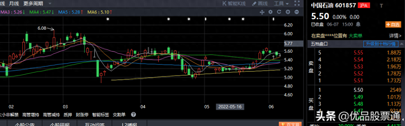Image resolution: width=405 pixels, height=126 pixels.
Task: Click the 6.08 high price annotation
Action: click(42, 28)
